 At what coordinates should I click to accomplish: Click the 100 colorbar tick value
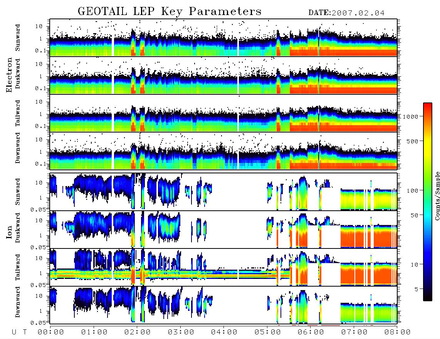(412, 191)
